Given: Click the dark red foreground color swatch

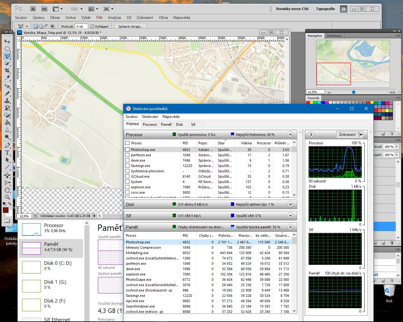Looking at the screenshot, I should 6,210.
